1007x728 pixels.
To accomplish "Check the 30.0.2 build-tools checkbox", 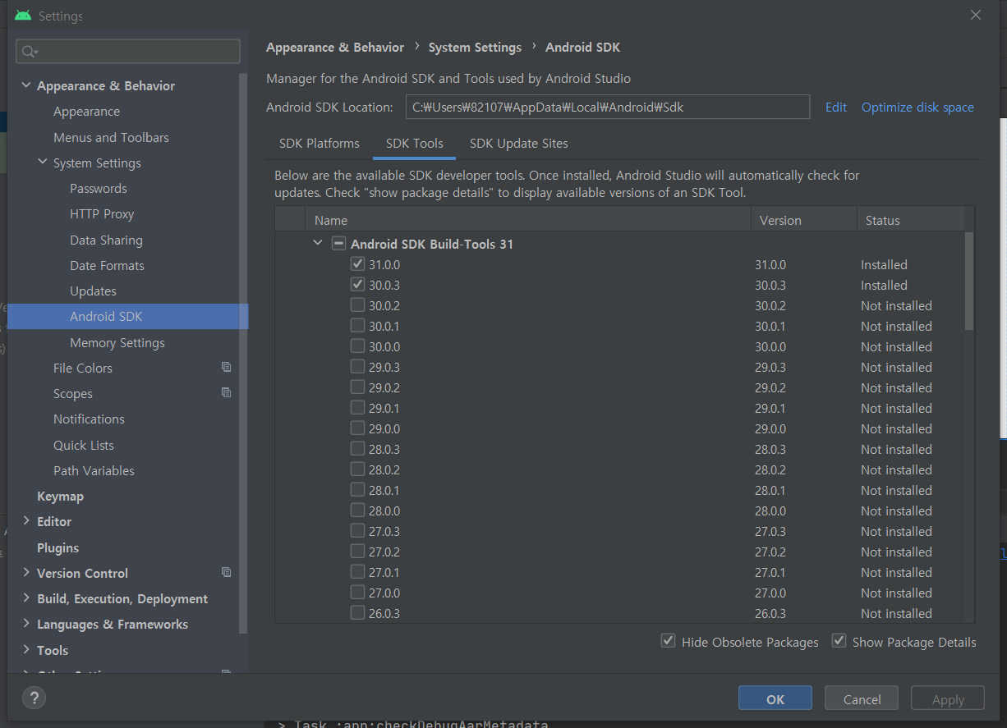I will [357, 305].
